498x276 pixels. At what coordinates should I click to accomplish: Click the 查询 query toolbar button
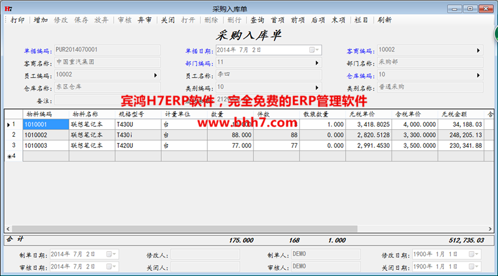(x=257, y=20)
